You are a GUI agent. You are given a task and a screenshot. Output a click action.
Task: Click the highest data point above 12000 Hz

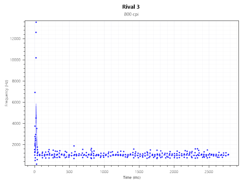click(x=36, y=22)
